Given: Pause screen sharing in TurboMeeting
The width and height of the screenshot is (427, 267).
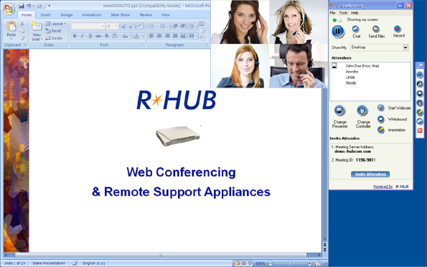Looking at the screenshot, I should click(338, 31).
